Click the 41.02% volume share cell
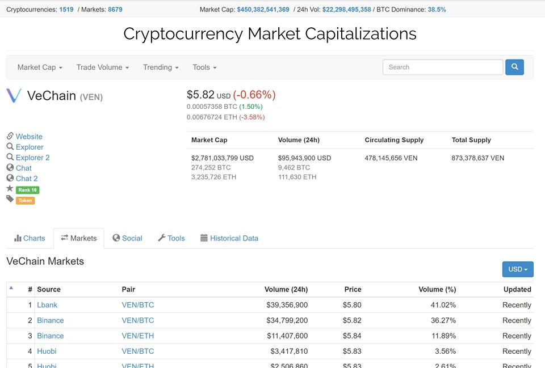This screenshot has width=545, height=368. tap(443, 305)
